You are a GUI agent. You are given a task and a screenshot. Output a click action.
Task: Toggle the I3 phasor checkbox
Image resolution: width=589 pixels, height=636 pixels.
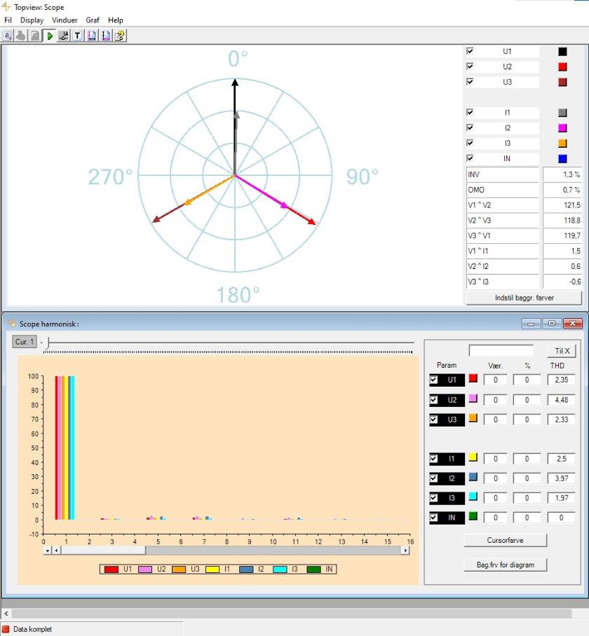point(470,143)
